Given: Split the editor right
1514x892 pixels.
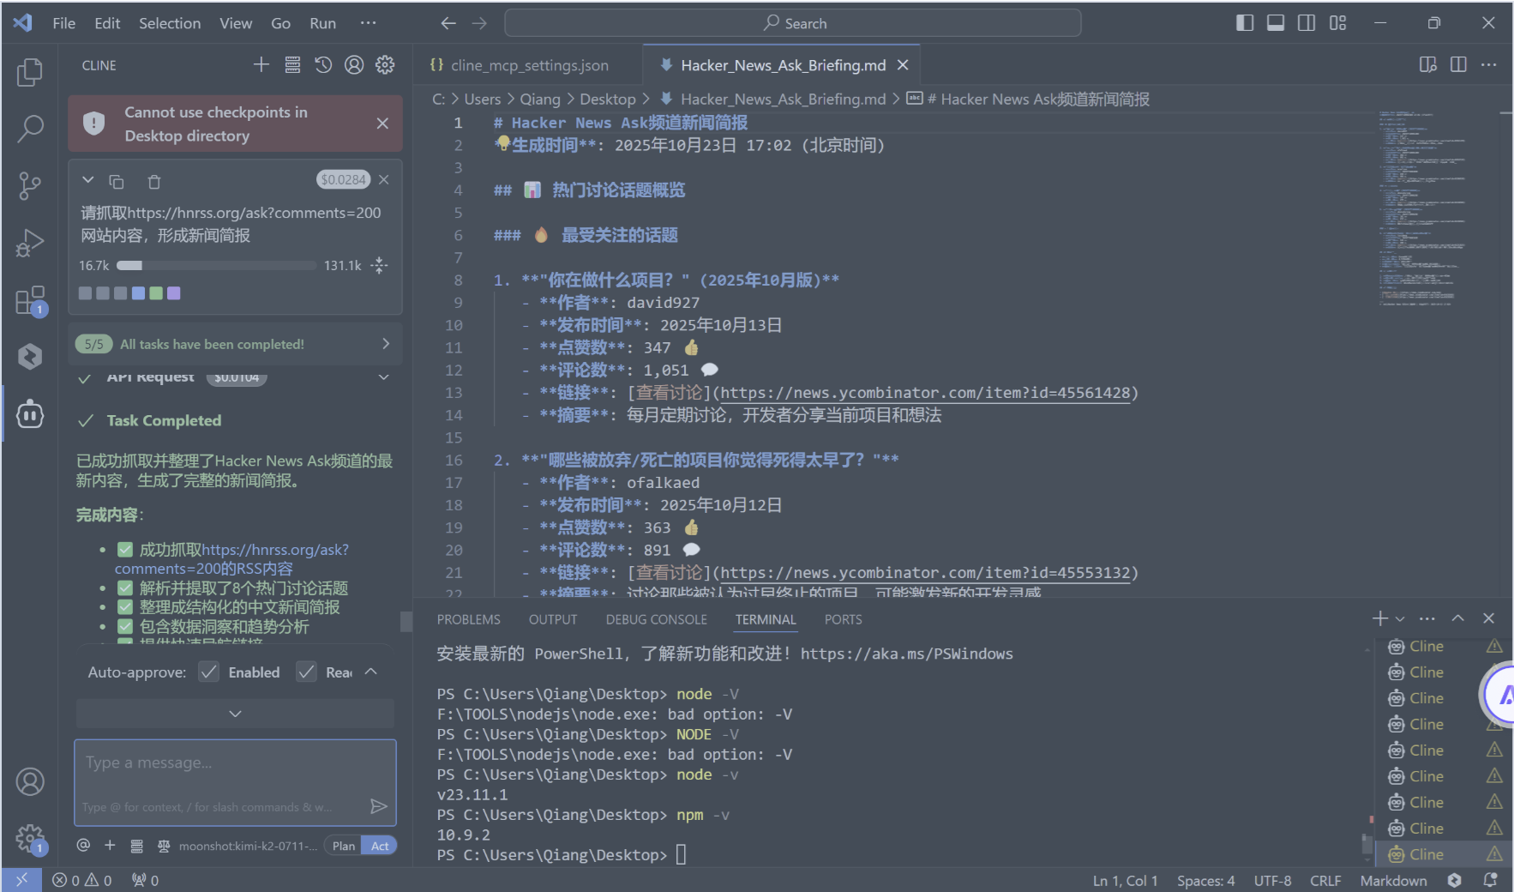Looking at the screenshot, I should pos(1458,64).
